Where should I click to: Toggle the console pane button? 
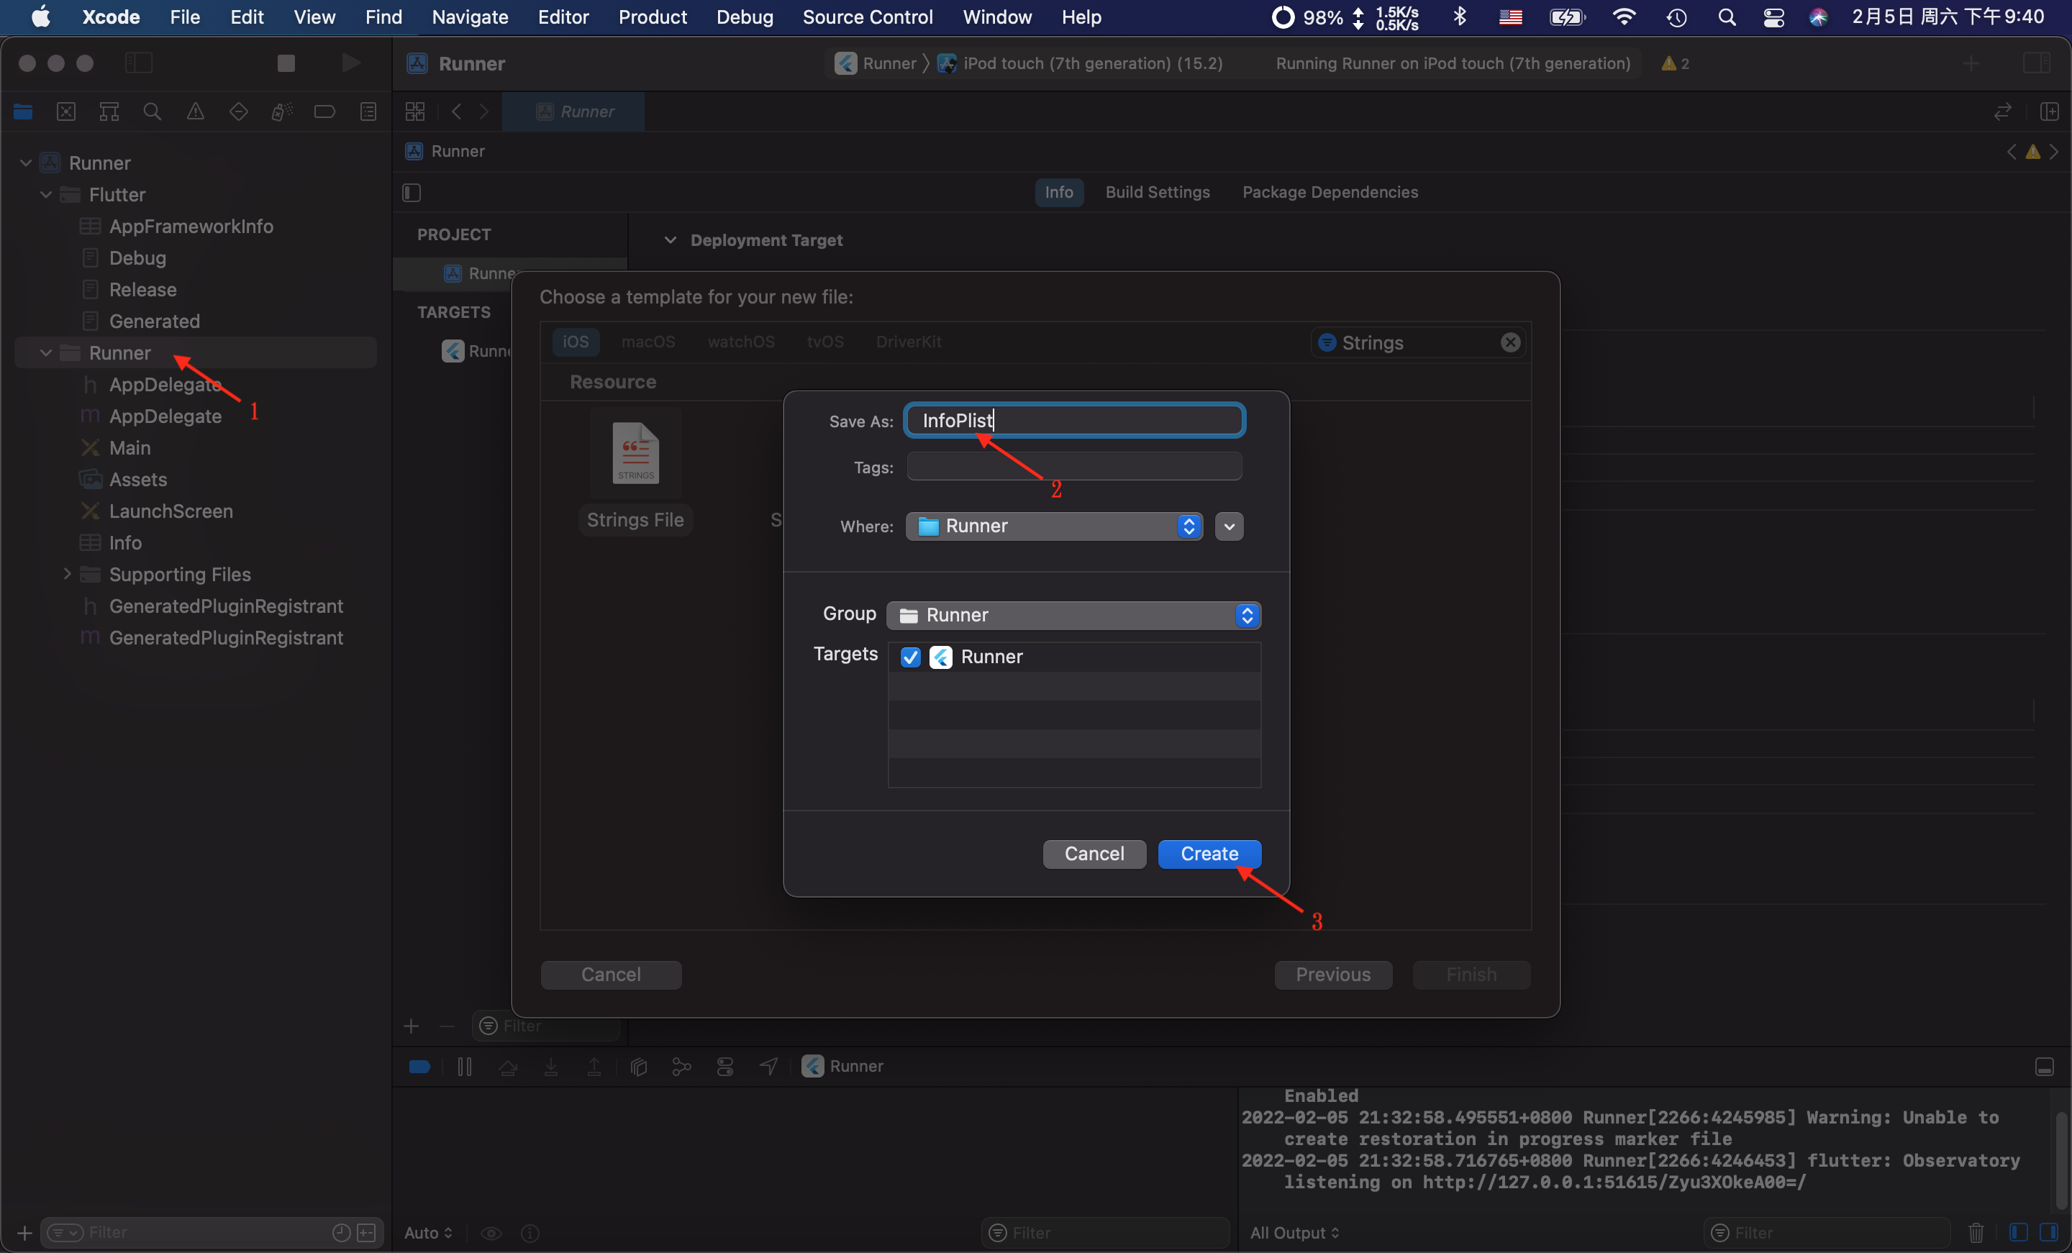2048,1233
